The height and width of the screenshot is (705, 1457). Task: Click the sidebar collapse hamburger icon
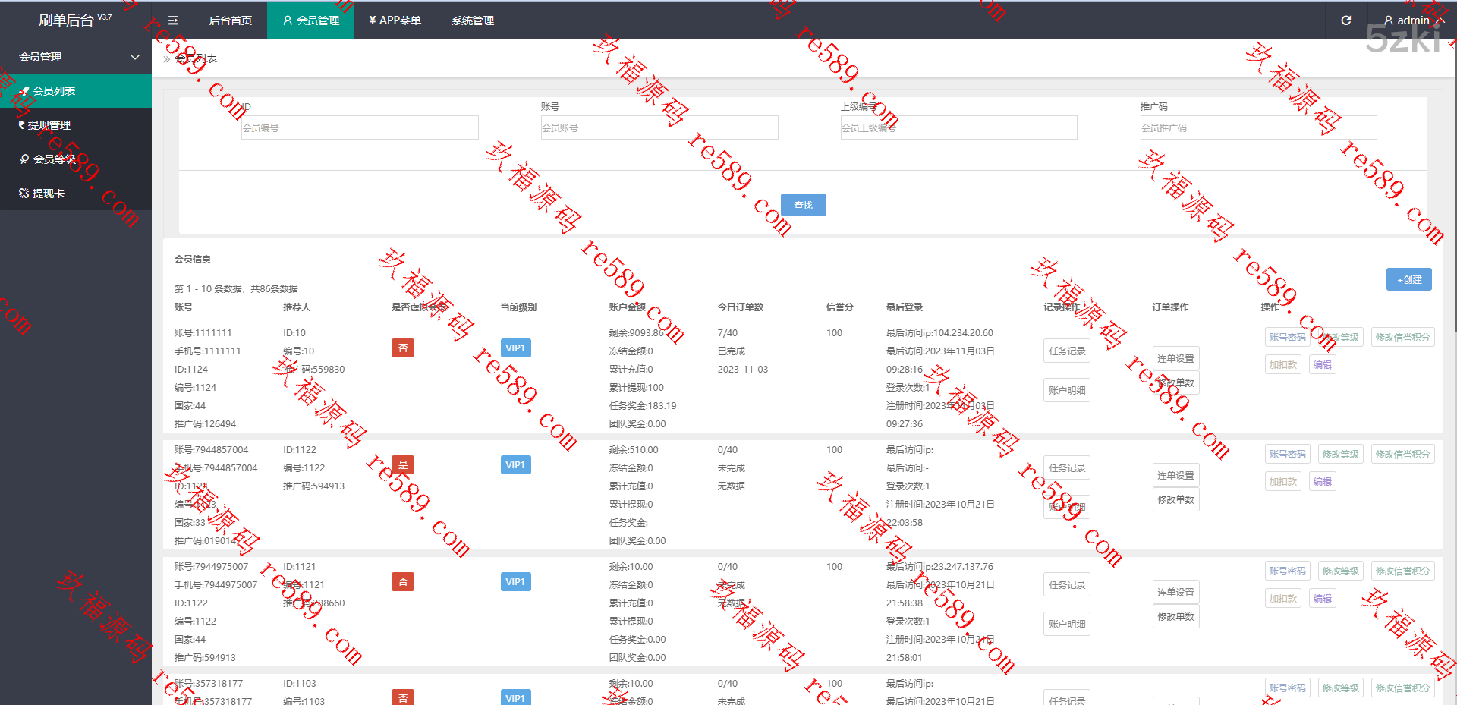(x=173, y=20)
